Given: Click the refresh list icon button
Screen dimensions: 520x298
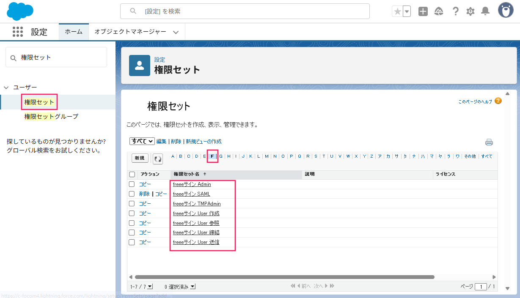Looking at the screenshot, I should 158,159.
